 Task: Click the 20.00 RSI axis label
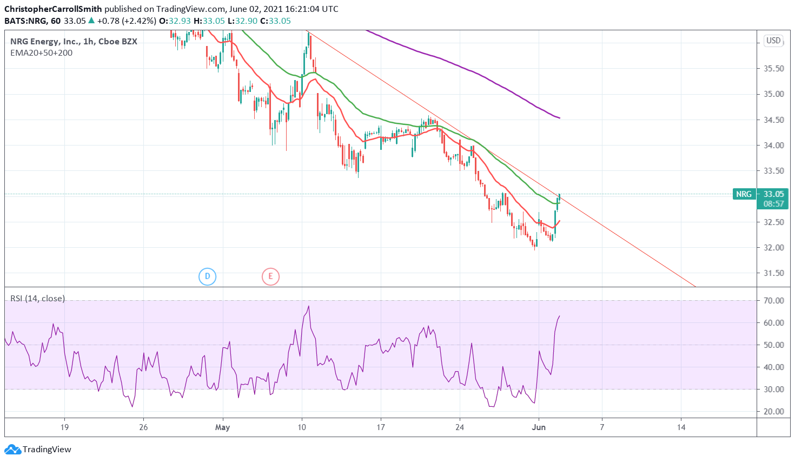[x=773, y=412]
